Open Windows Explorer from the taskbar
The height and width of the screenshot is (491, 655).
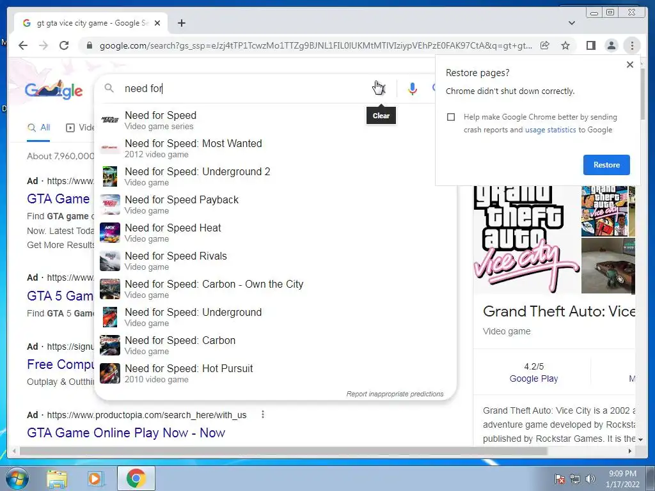click(x=57, y=479)
